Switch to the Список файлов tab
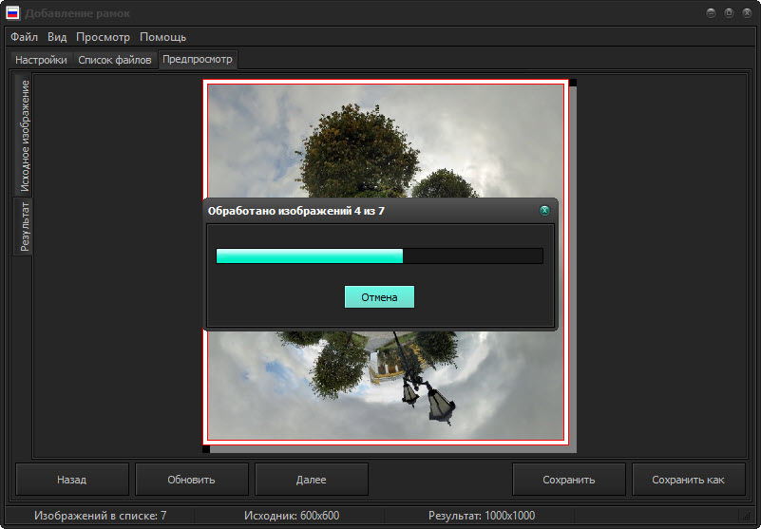Screen dimensions: 761x529 [x=115, y=60]
